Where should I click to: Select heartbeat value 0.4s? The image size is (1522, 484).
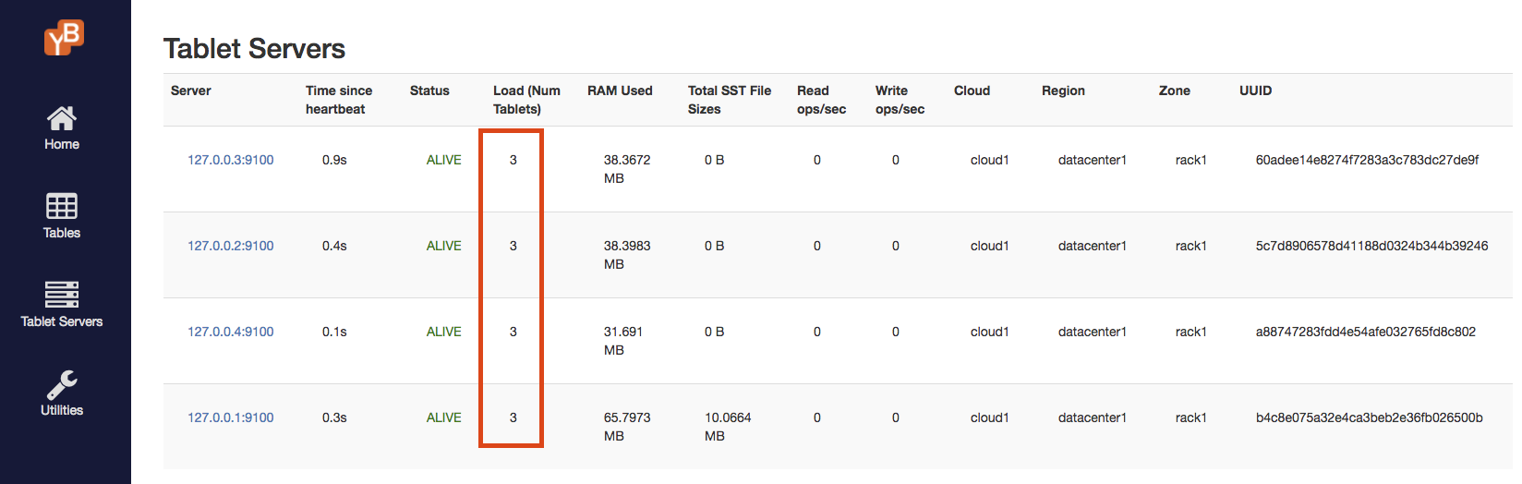334,246
